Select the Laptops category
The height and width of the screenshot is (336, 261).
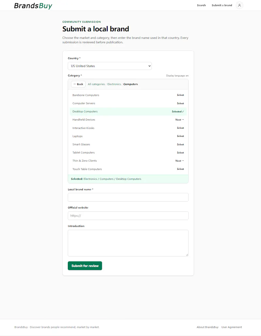tap(128, 136)
